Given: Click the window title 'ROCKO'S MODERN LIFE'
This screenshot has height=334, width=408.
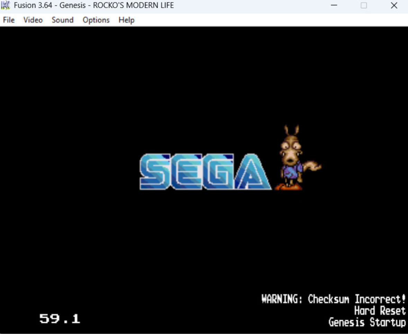Looking at the screenshot, I should pyautogui.click(x=133, y=5).
